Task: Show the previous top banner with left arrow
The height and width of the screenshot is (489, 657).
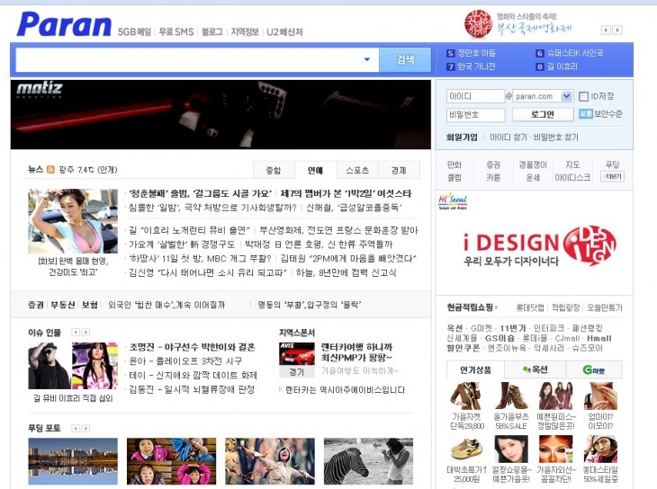Action: point(606,30)
